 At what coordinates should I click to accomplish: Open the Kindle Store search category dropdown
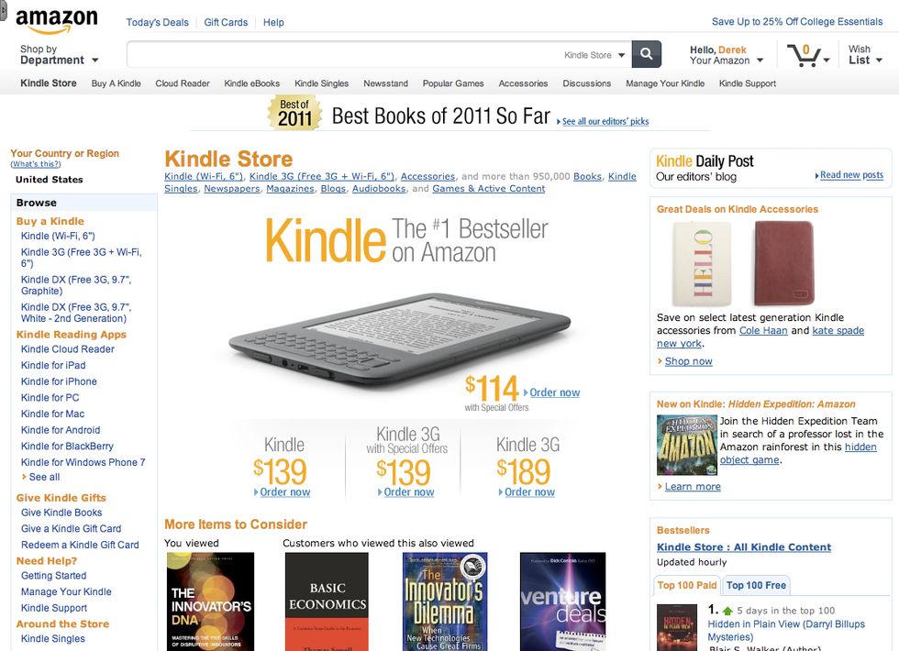594,55
